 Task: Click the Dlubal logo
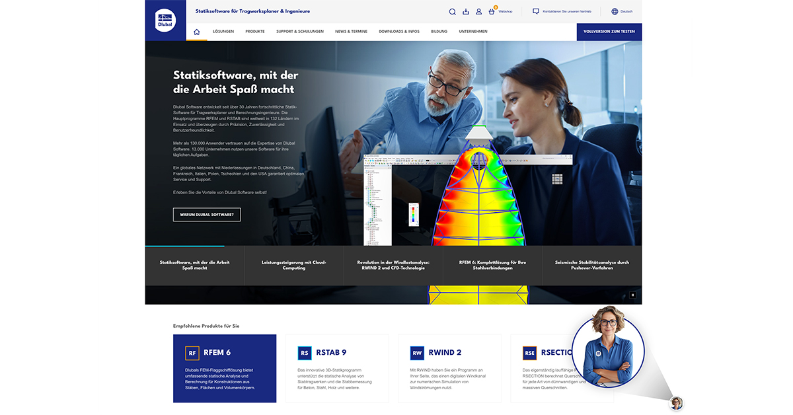click(165, 20)
